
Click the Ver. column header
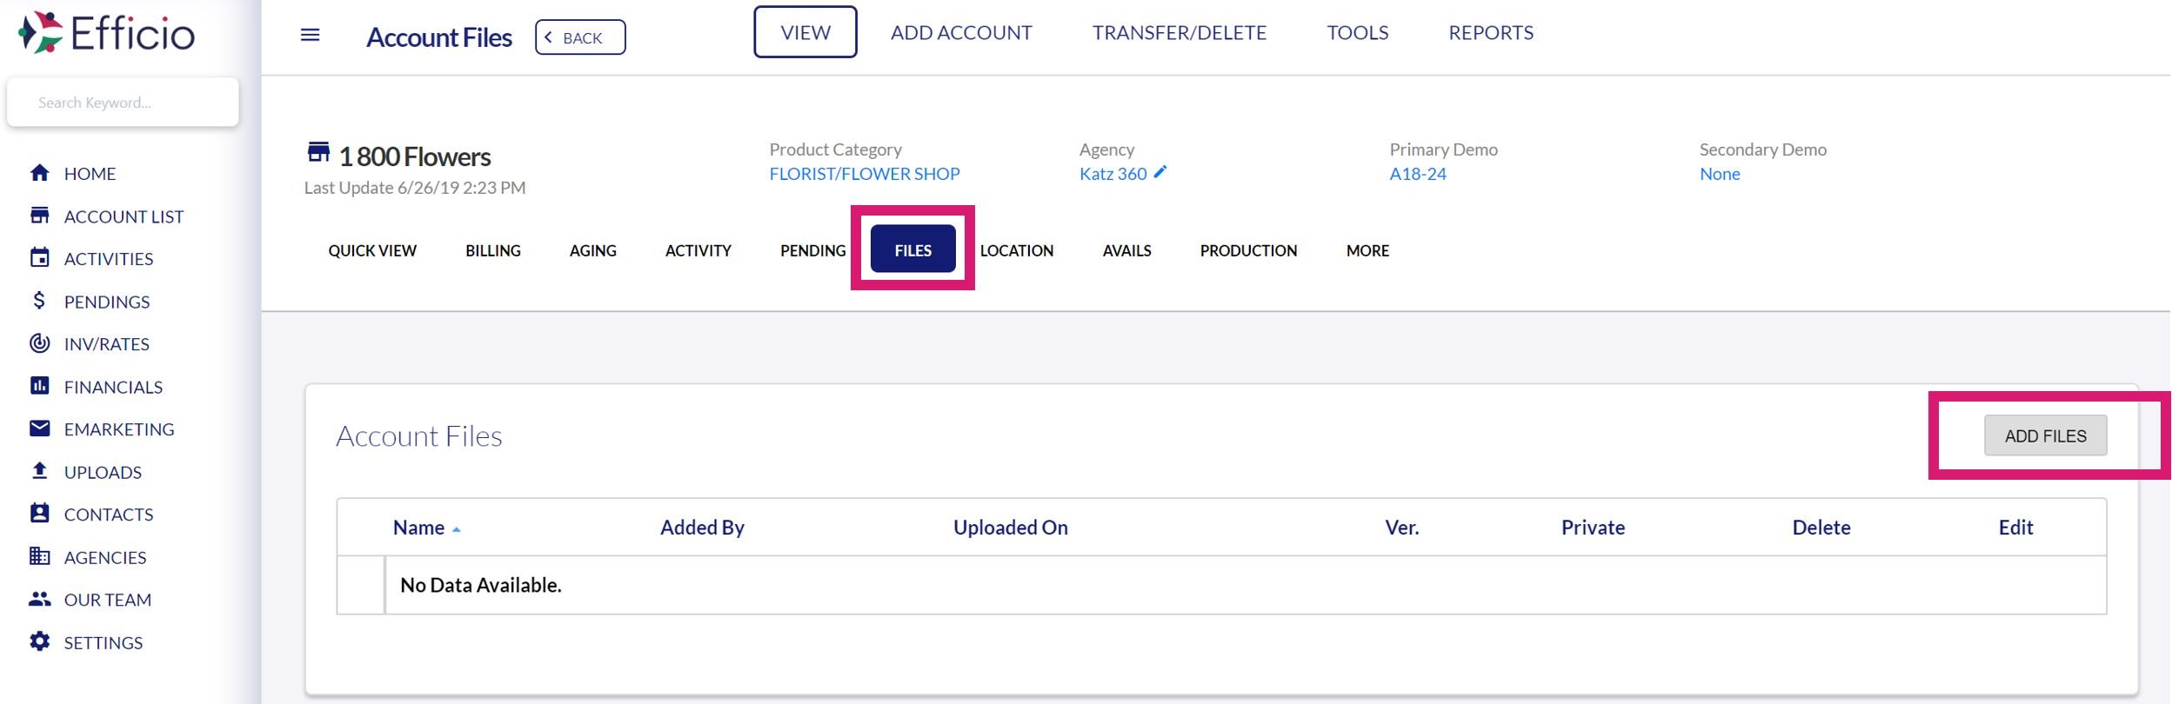[x=1402, y=528]
